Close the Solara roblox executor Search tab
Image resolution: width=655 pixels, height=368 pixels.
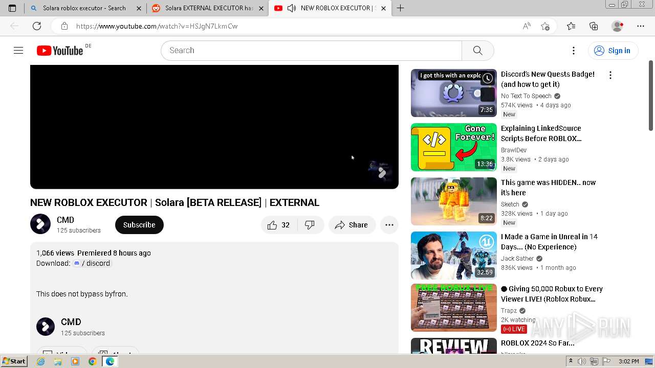click(139, 8)
